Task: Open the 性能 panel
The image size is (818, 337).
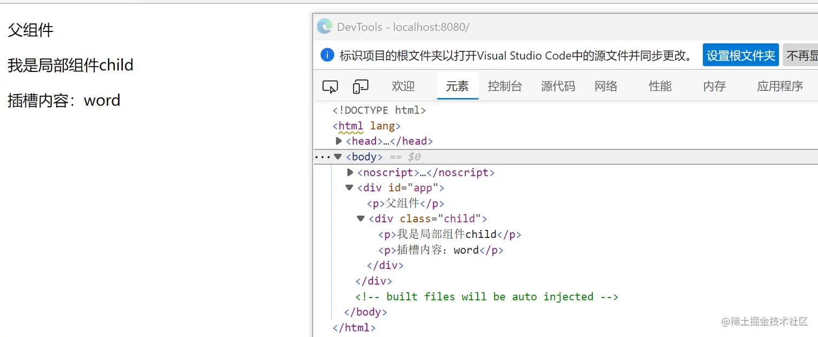Action: click(x=659, y=86)
